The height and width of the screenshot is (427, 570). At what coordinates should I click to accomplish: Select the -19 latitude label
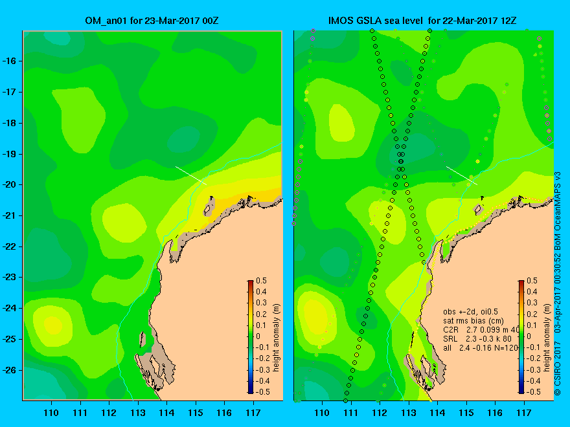[x=8, y=154]
